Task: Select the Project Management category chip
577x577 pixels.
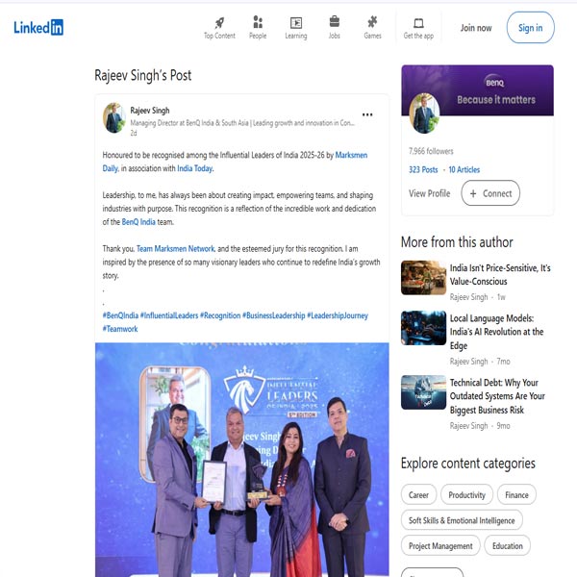Action: pos(440,545)
